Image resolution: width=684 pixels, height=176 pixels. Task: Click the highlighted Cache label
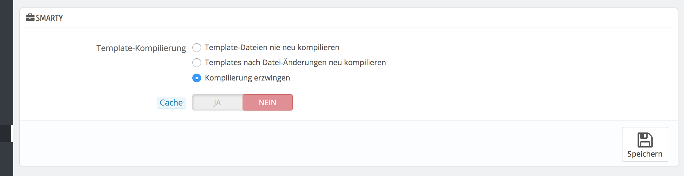171,103
